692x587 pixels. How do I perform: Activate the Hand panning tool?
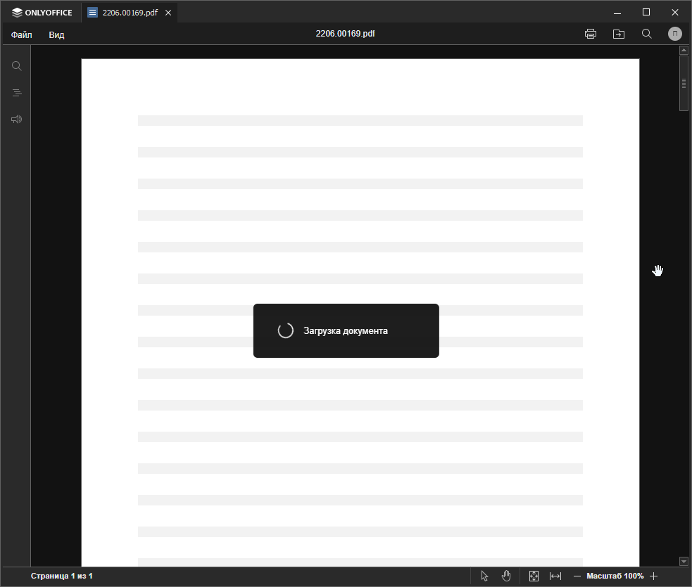coord(506,576)
